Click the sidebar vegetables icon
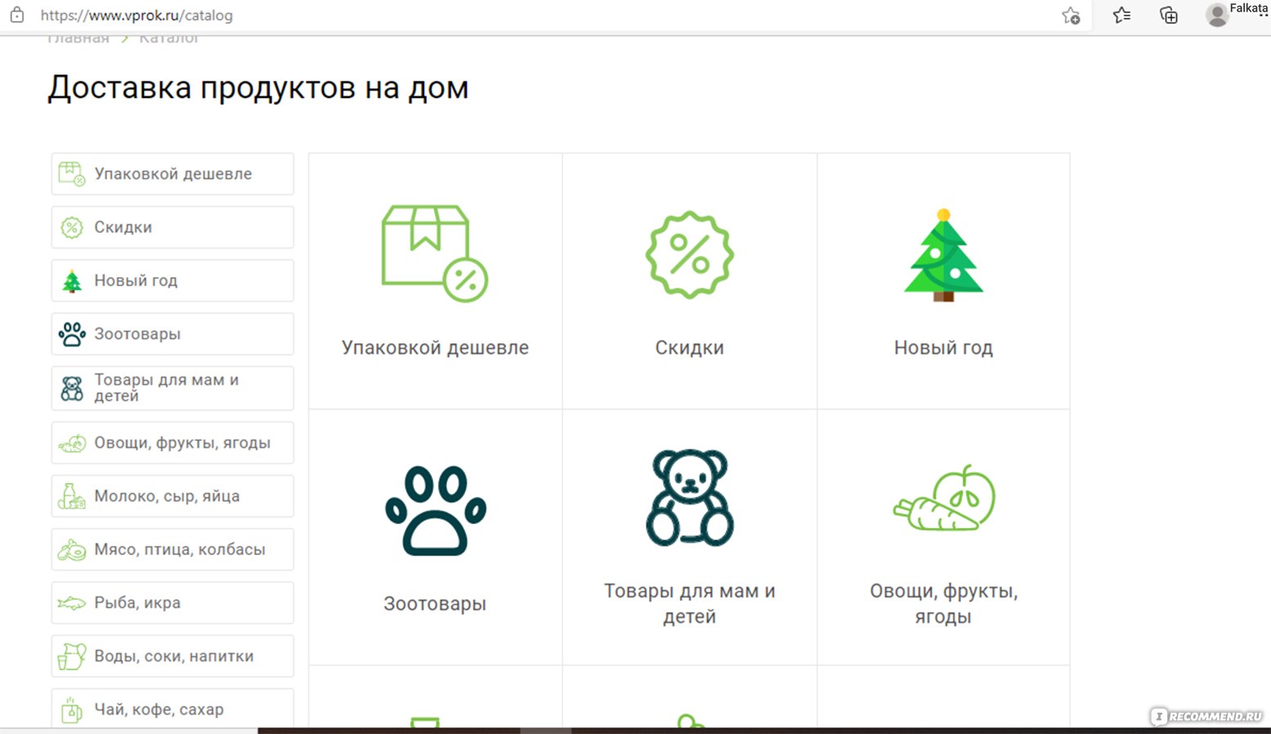 coord(72,443)
